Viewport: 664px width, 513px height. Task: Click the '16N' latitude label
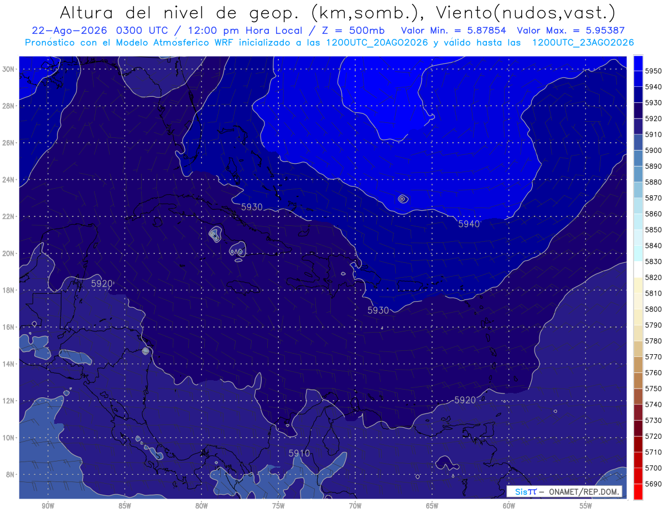(8, 327)
